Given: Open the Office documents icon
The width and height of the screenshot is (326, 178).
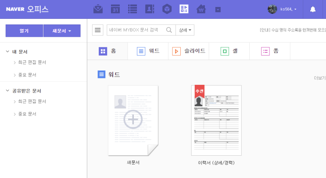Looking at the screenshot, I should click(x=184, y=9).
